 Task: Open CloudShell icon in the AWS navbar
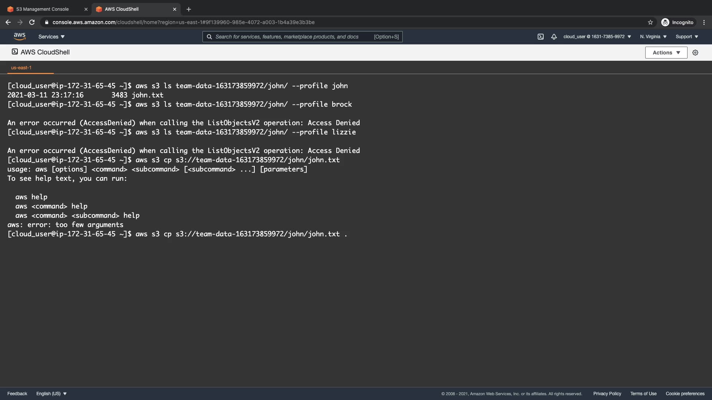(541, 37)
